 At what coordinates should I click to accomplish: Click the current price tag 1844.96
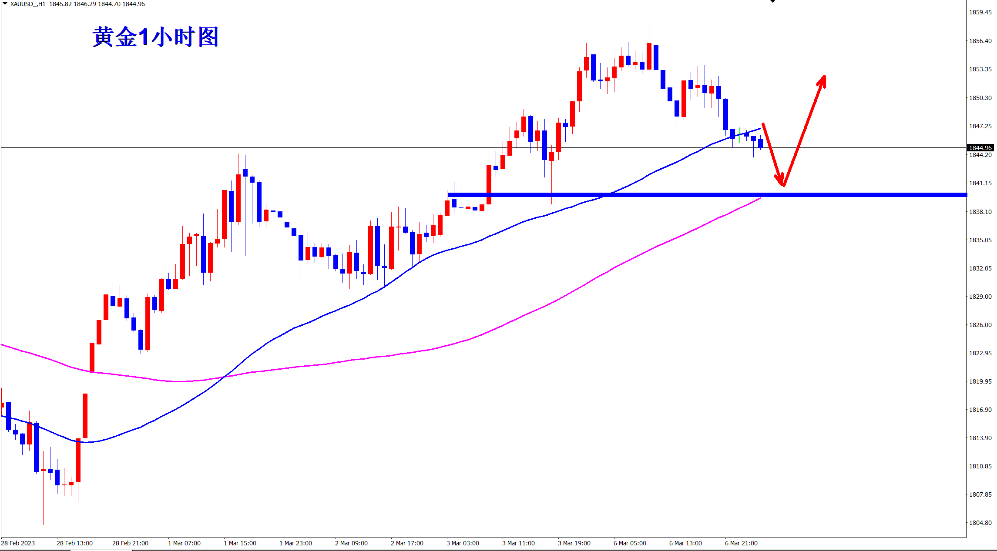pyautogui.click(x=980, y=148)
